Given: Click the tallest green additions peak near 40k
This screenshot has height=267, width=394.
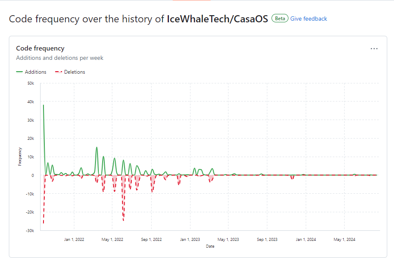Looking at the screenshot, I should click(43, 105).
